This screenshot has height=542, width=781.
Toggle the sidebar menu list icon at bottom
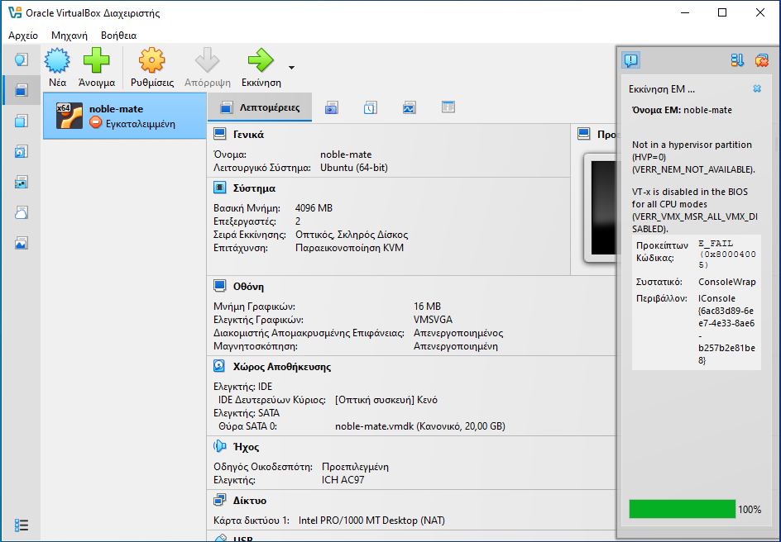coord(22,525)
